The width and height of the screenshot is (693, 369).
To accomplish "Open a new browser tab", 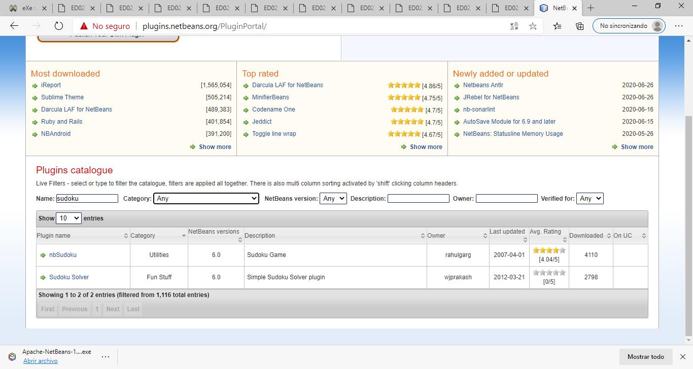I will 591,8.
